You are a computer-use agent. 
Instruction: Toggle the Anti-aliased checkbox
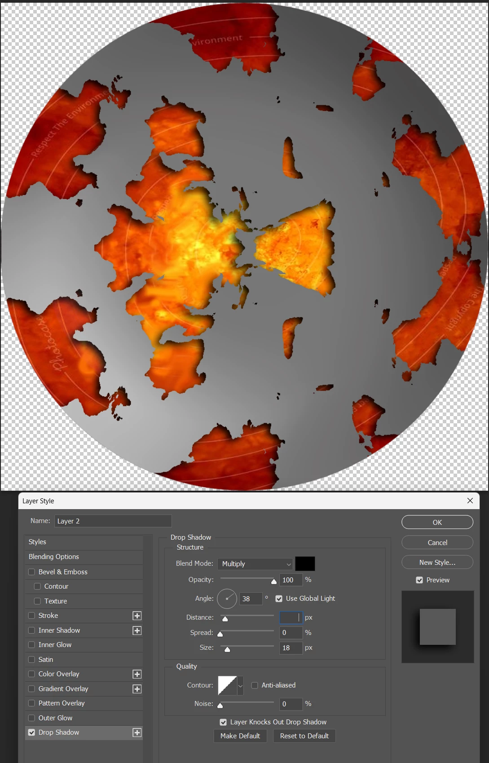coord(255,685)
